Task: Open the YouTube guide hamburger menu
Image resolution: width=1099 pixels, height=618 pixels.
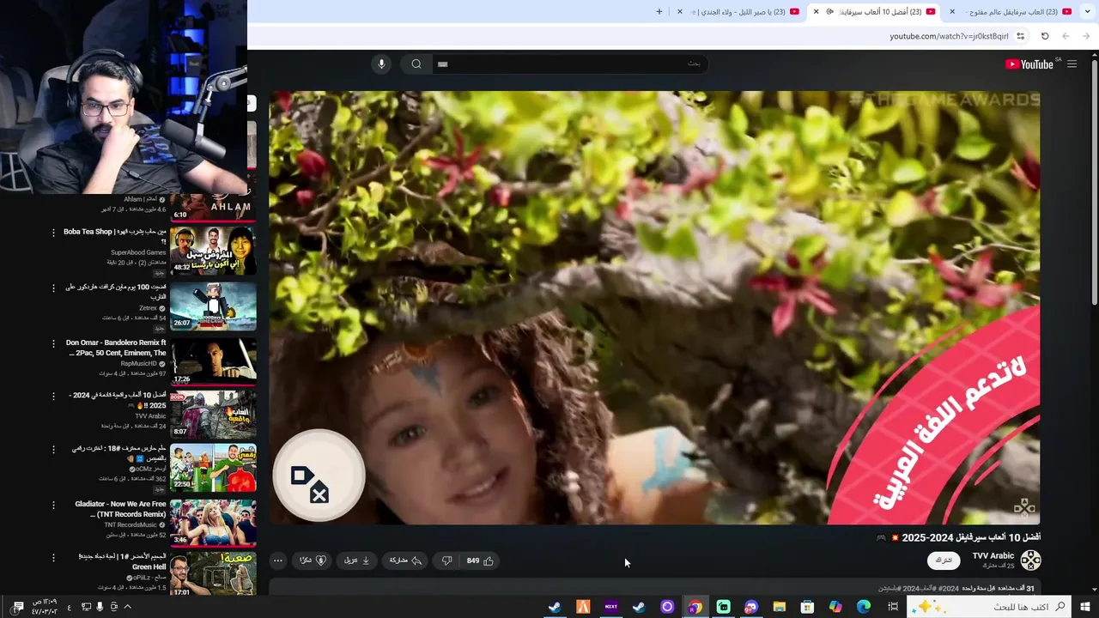Action: (x=1072, y=64)
